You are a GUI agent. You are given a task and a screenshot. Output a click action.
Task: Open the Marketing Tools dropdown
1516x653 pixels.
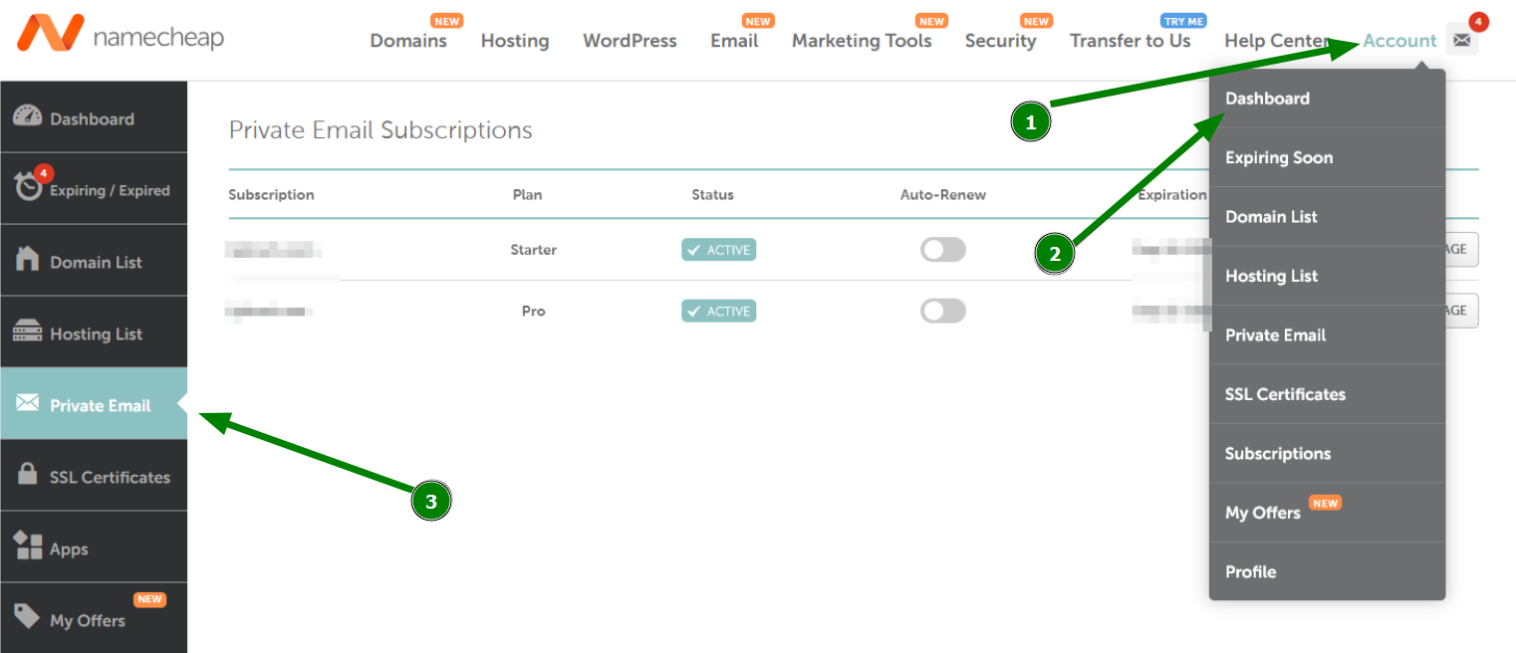pos(863,41)
